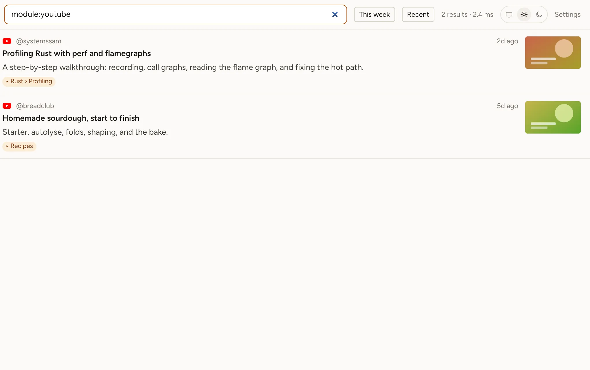Switch to dark theme moon icon
This screenshot has height=370, width=590.
pos(539,14)
